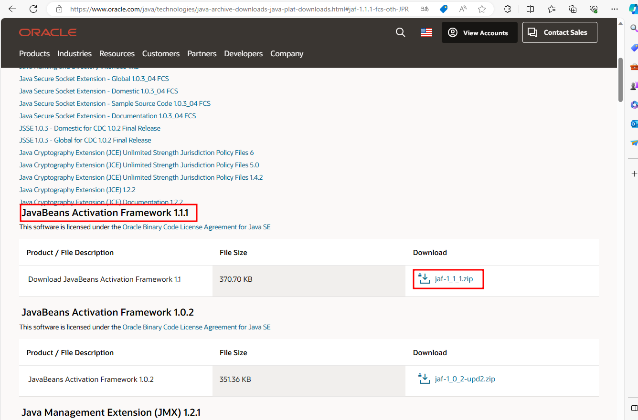Open the View Accounts menu
The height and width of the screenshot is (420, 638).
click(x=479, y=32)
